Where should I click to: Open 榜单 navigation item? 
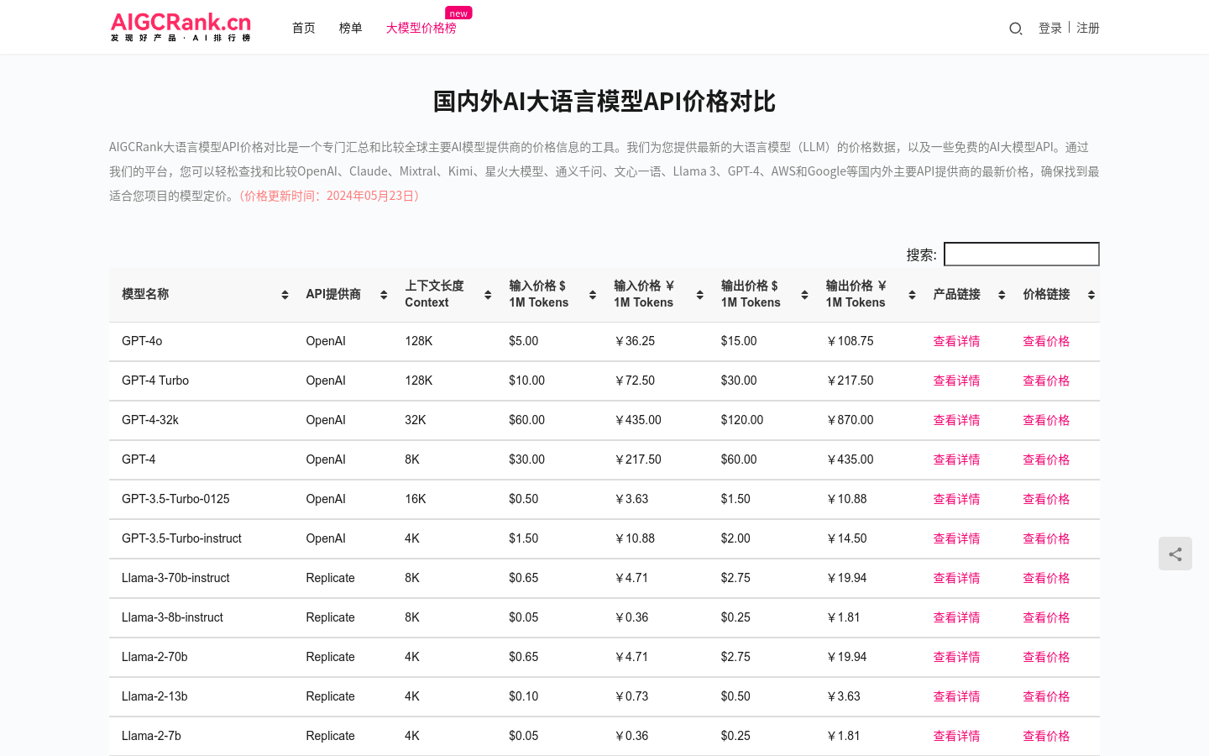[351, 28]
